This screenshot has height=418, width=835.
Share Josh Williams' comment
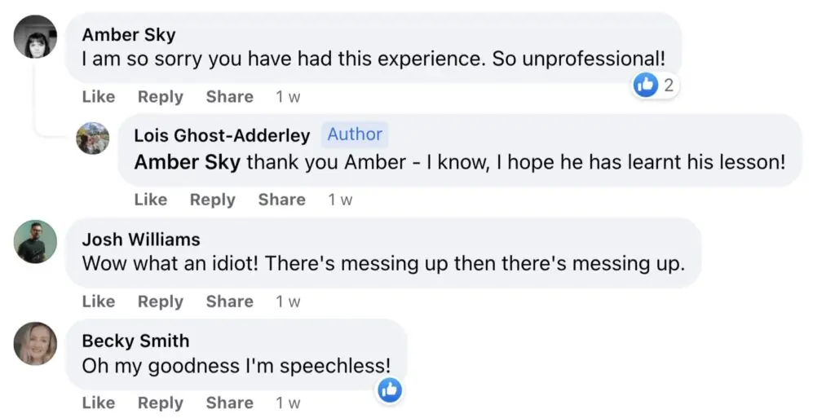tap(229, 301)
